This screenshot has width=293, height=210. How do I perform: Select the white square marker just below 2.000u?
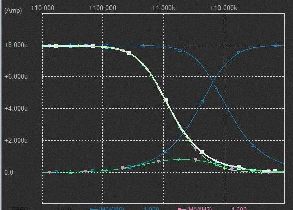(202, 152)
